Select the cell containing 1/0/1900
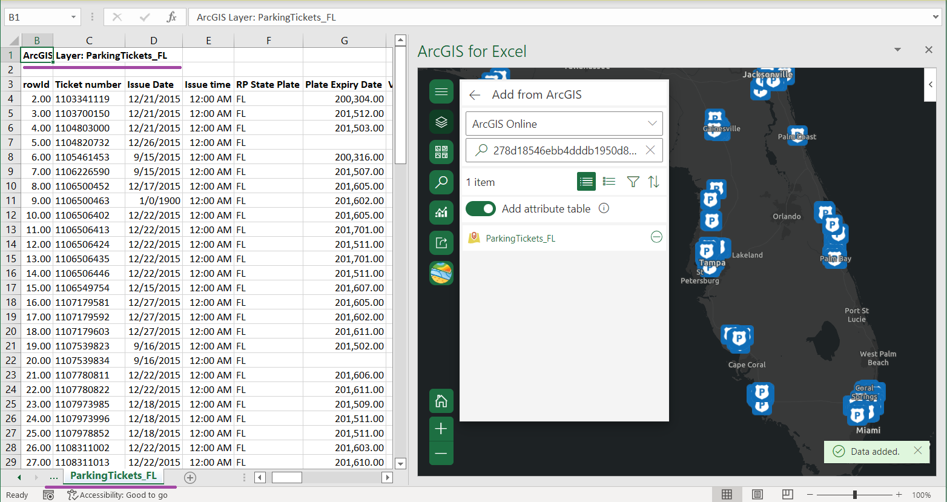Image resolution: width=947 pixels, height=502 pixels. point(154,200)
